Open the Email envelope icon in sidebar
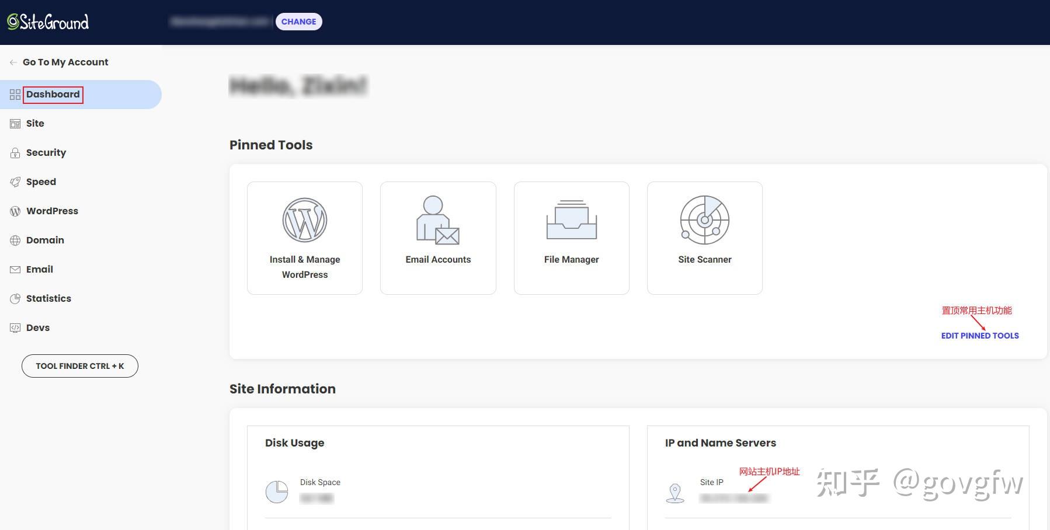This screenshot has height=530, width=1050. click(x=15, y=269)
